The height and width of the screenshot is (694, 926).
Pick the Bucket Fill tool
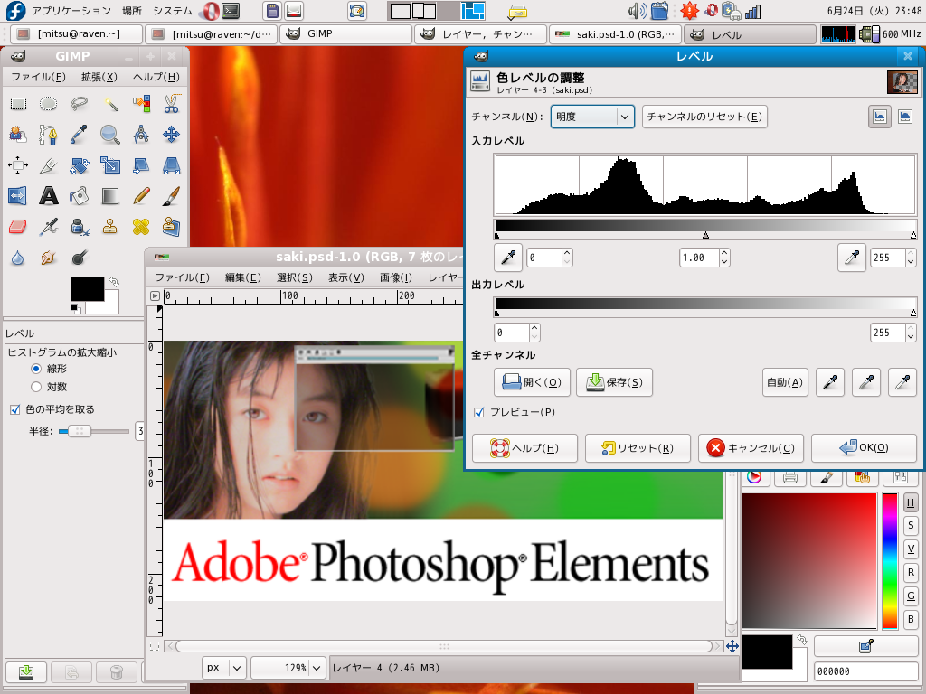(80, 195)
